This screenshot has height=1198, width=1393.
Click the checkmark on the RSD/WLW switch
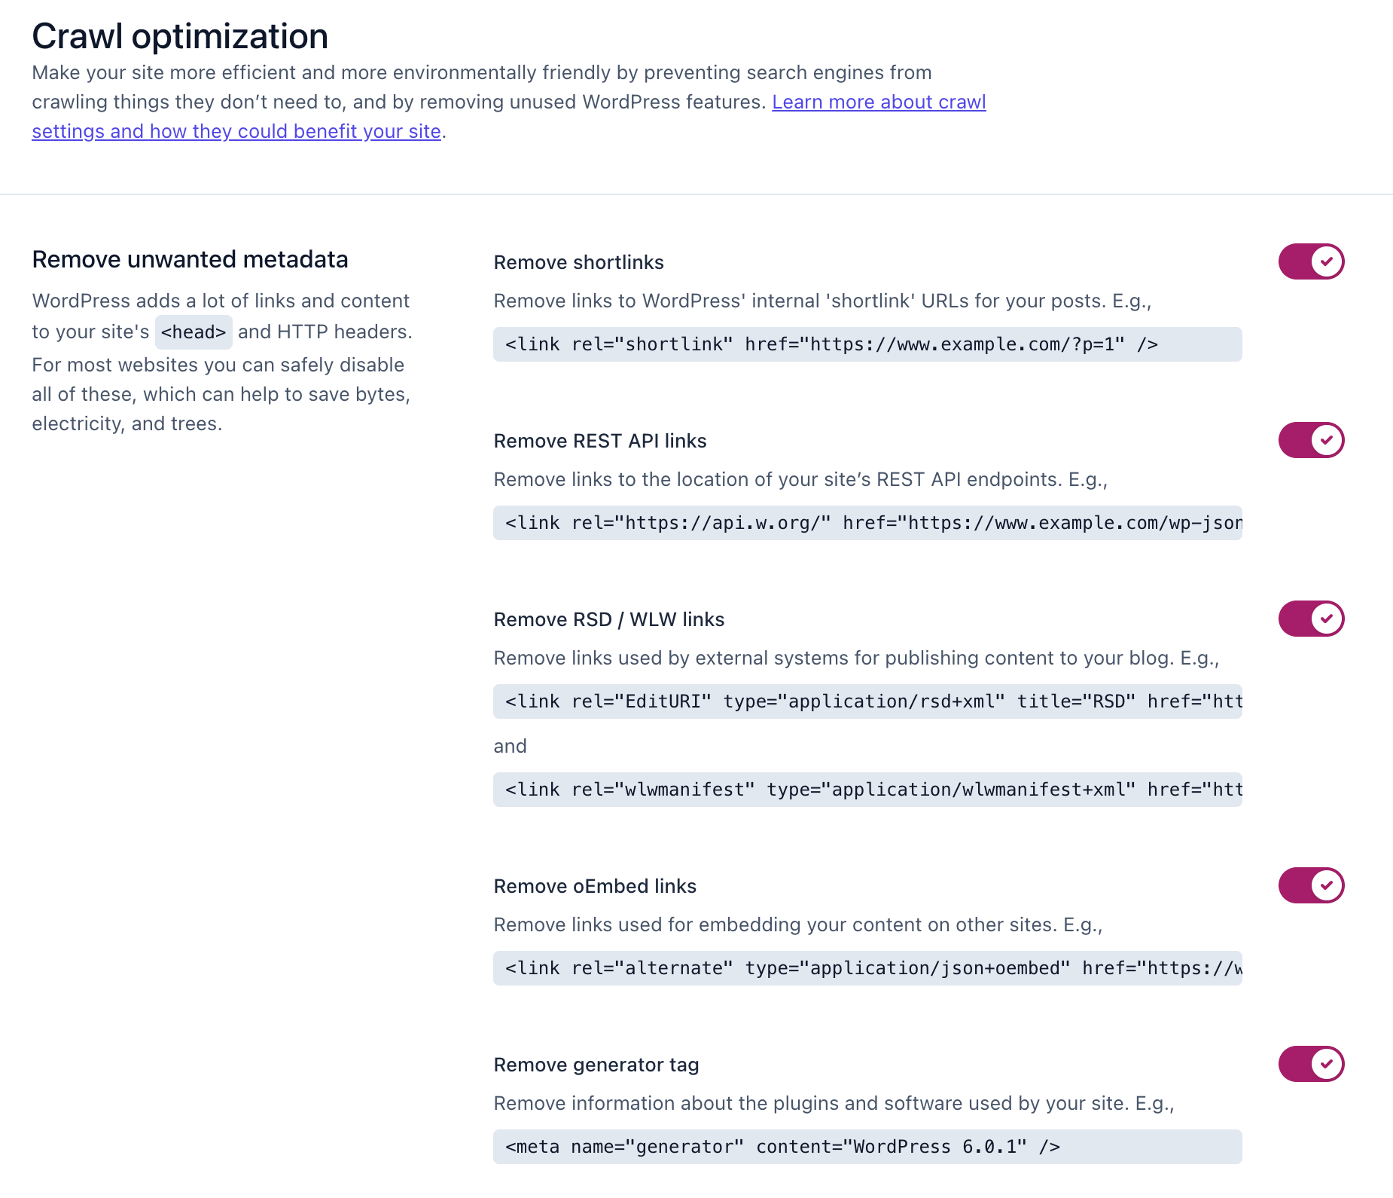coord(1326,618)
